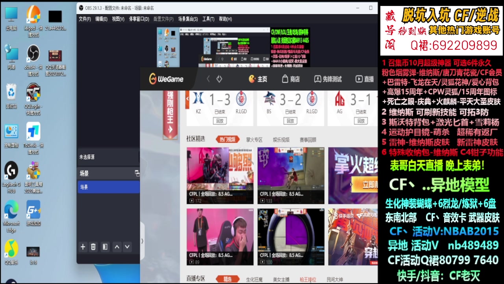The height and width of the screenshot is (284, 504).
Task: Replay the KZ vs R.LGD 1-3 match
Action: coord(220,121)
